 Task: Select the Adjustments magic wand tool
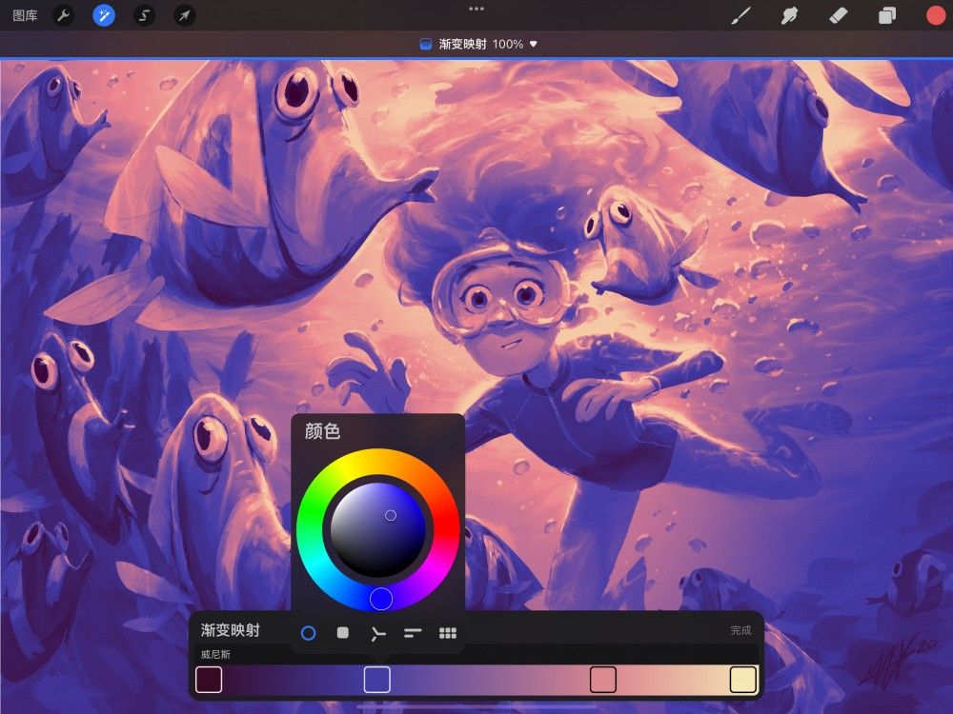click(105, 14)
